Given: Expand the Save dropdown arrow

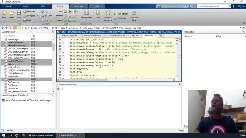Looking at the screenshot, I should (x=19, y=20).
